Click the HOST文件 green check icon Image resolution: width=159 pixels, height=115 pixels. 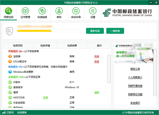pyautogui.click(x=10, y=98)
